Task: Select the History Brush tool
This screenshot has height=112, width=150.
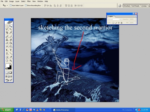Action: pyautogui.click(x=11, y=40)
